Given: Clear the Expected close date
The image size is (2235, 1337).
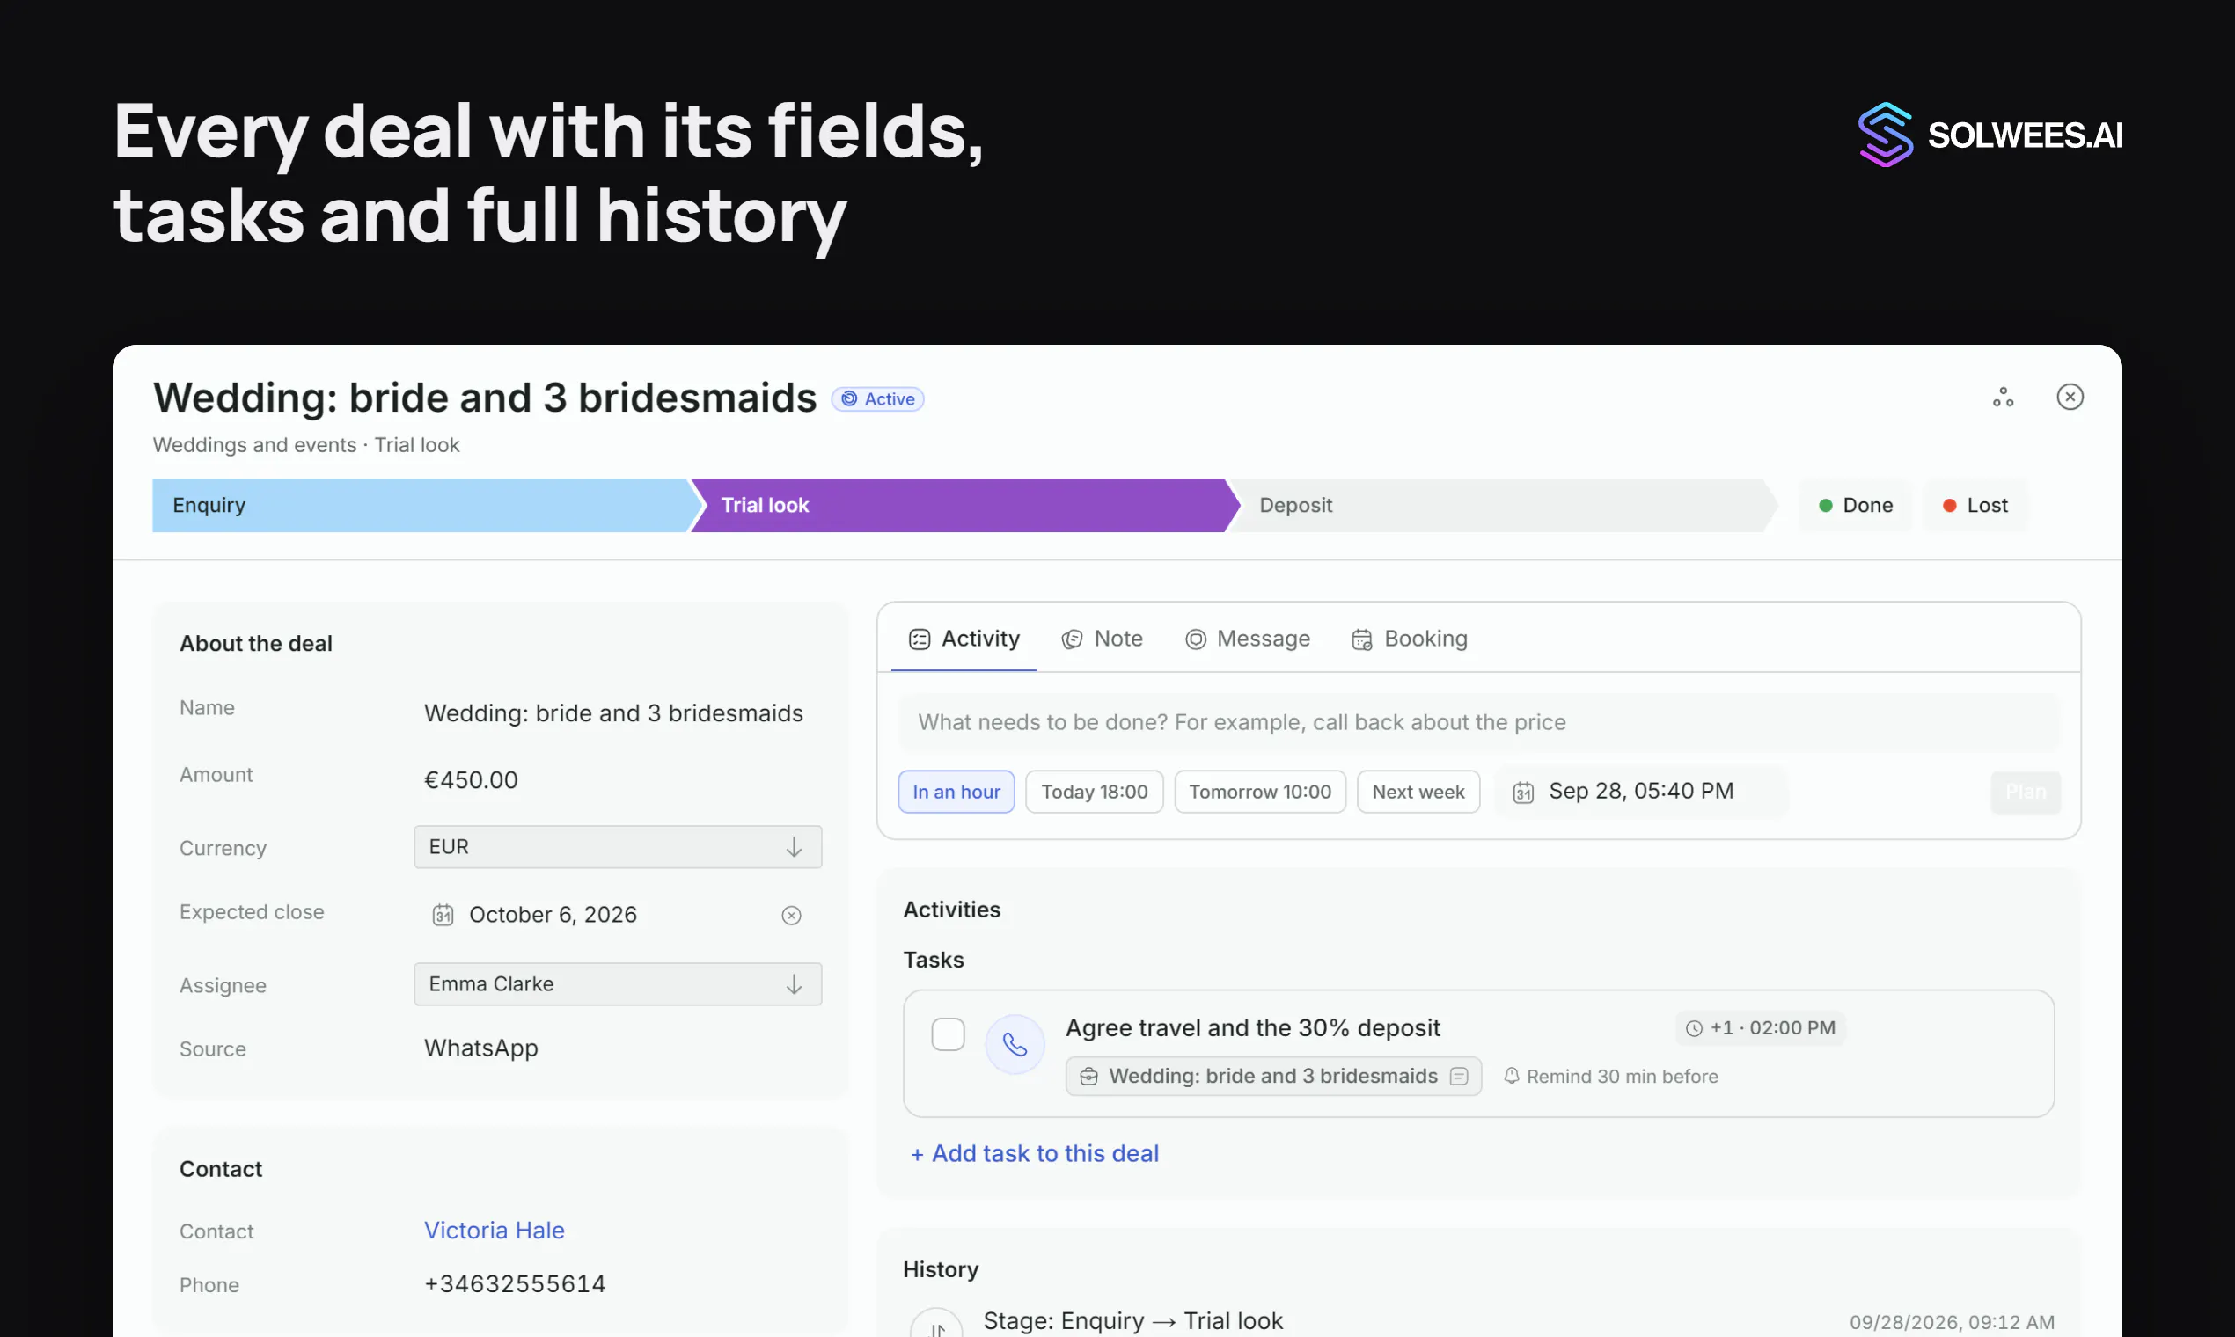Looking at the screenshot, I should coord(791,916).
